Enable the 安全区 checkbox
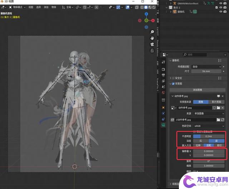Image resolution: width=229 pixels, height=189 pixels. pyautogui.click(x=173, y=78)
